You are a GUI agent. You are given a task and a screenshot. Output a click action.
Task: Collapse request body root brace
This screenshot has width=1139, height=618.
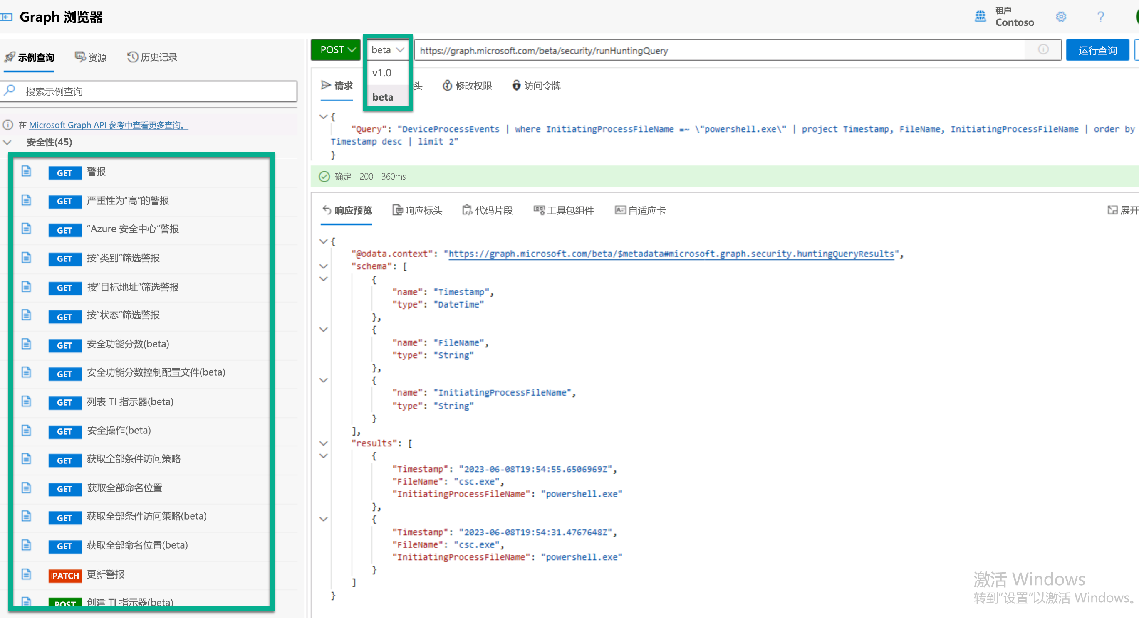[x=323, y=117]
